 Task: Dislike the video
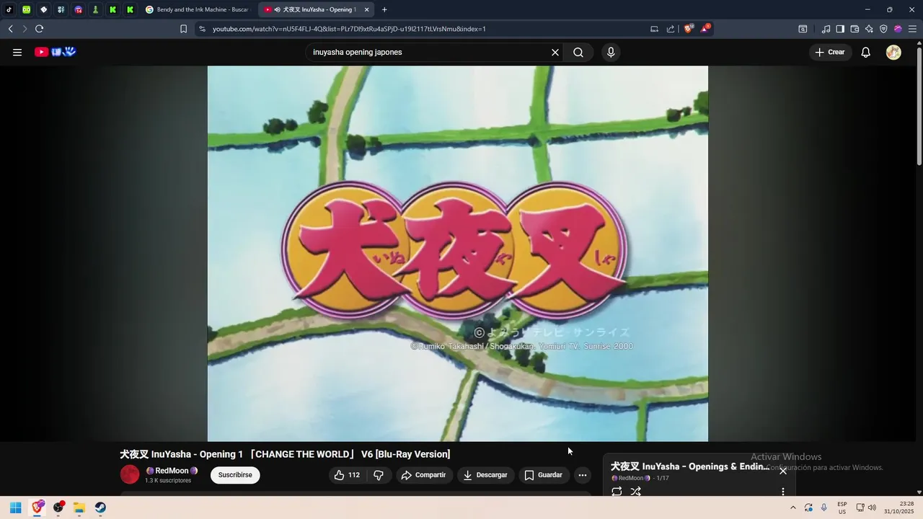(379, 475)
